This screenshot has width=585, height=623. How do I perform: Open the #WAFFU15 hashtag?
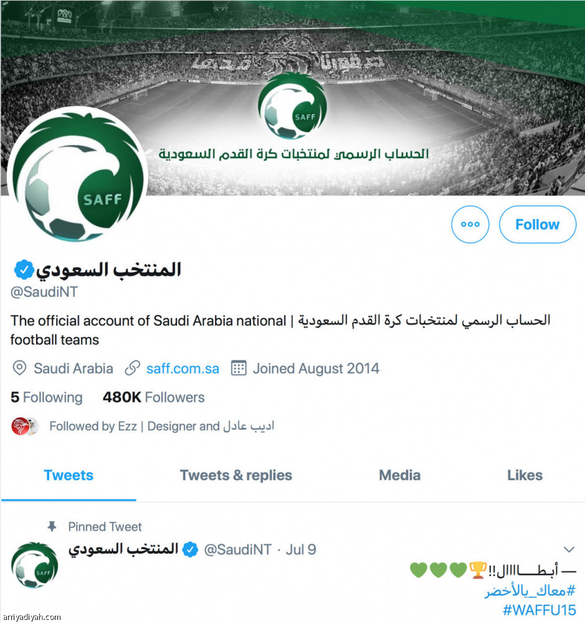tap(540, 610)
